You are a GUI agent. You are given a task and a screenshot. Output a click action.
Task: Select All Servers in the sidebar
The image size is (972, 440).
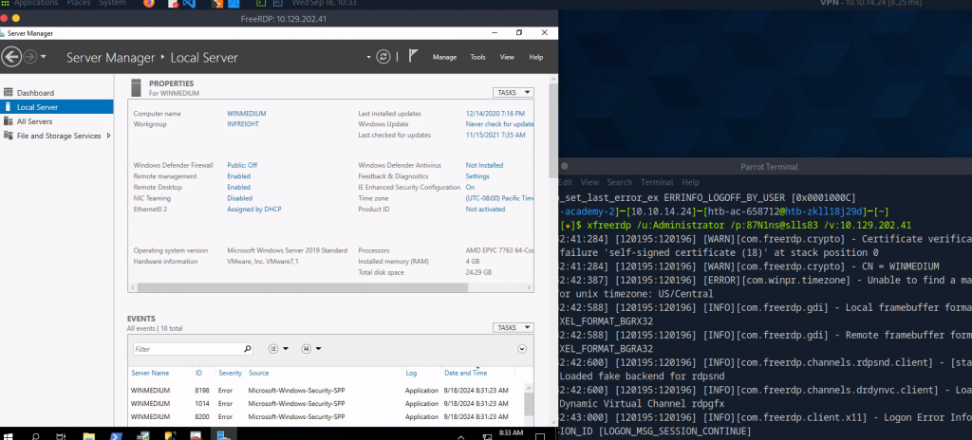point(35,121)
